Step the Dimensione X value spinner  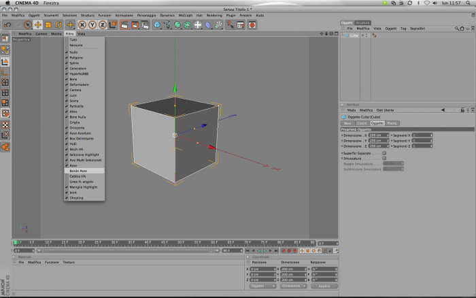388,135
